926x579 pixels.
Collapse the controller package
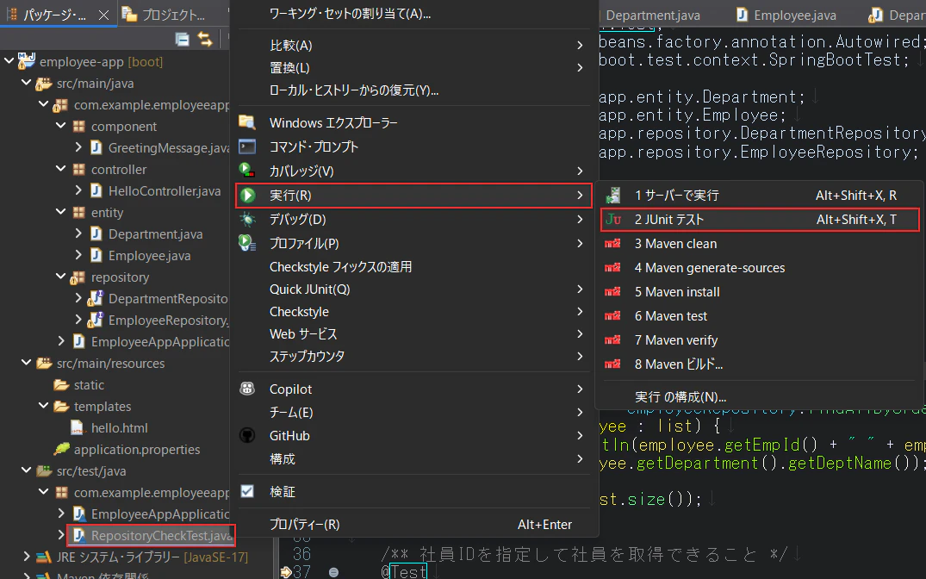click(61, 169)
